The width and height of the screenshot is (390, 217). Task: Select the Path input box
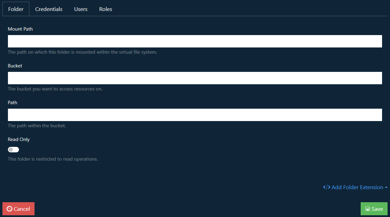pyautogui.click(x=195, y=115)
